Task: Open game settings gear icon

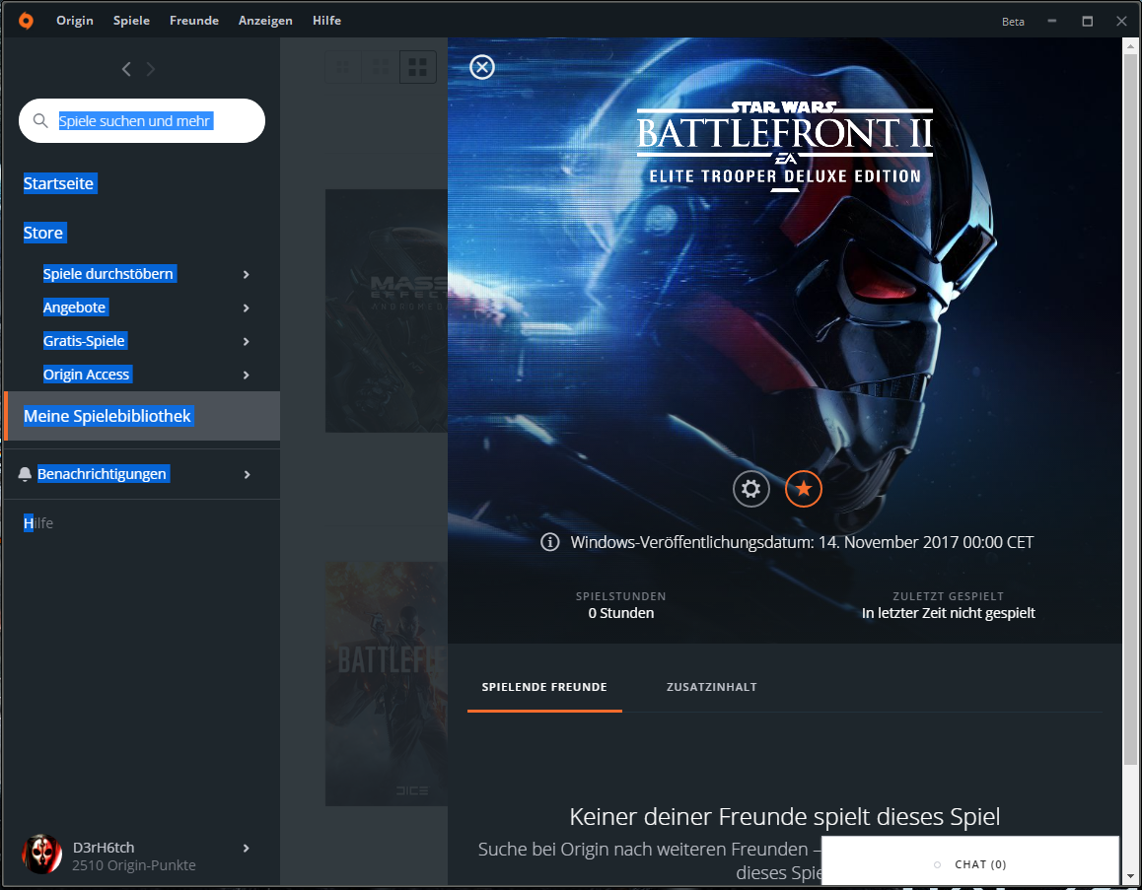Action: coord(750,488)
